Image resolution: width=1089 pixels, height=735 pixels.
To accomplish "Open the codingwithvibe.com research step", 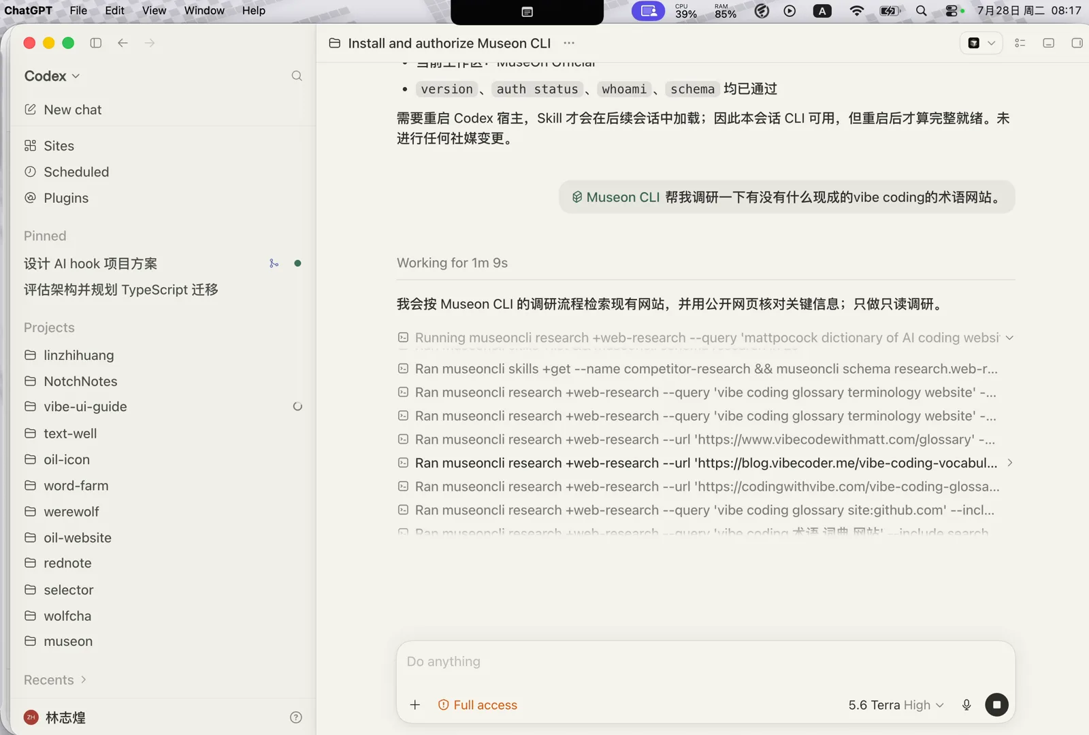I will point(699,487).
